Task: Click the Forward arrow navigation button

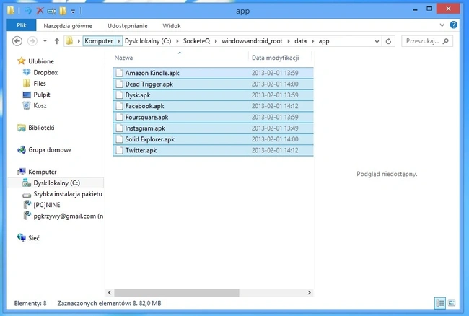Action: tap(32, 41)
